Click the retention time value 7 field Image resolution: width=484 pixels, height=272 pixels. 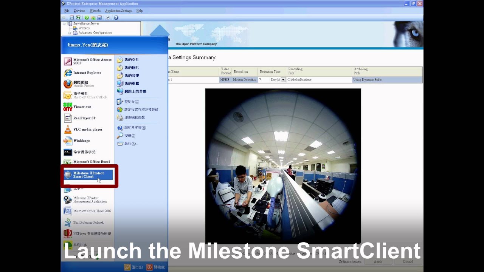click(x=264, y=80)
